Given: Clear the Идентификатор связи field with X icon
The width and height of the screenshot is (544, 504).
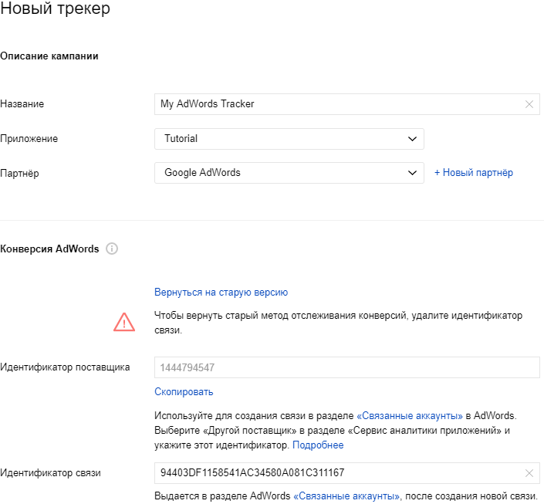Looking at the screenshot, I should click(x=529, y=473).
